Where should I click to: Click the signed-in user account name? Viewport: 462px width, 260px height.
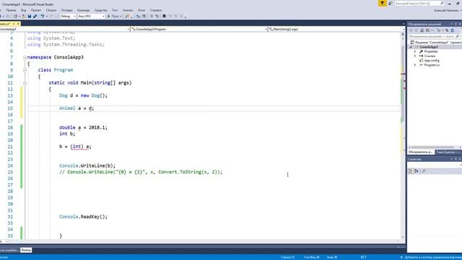coord(446,10)
